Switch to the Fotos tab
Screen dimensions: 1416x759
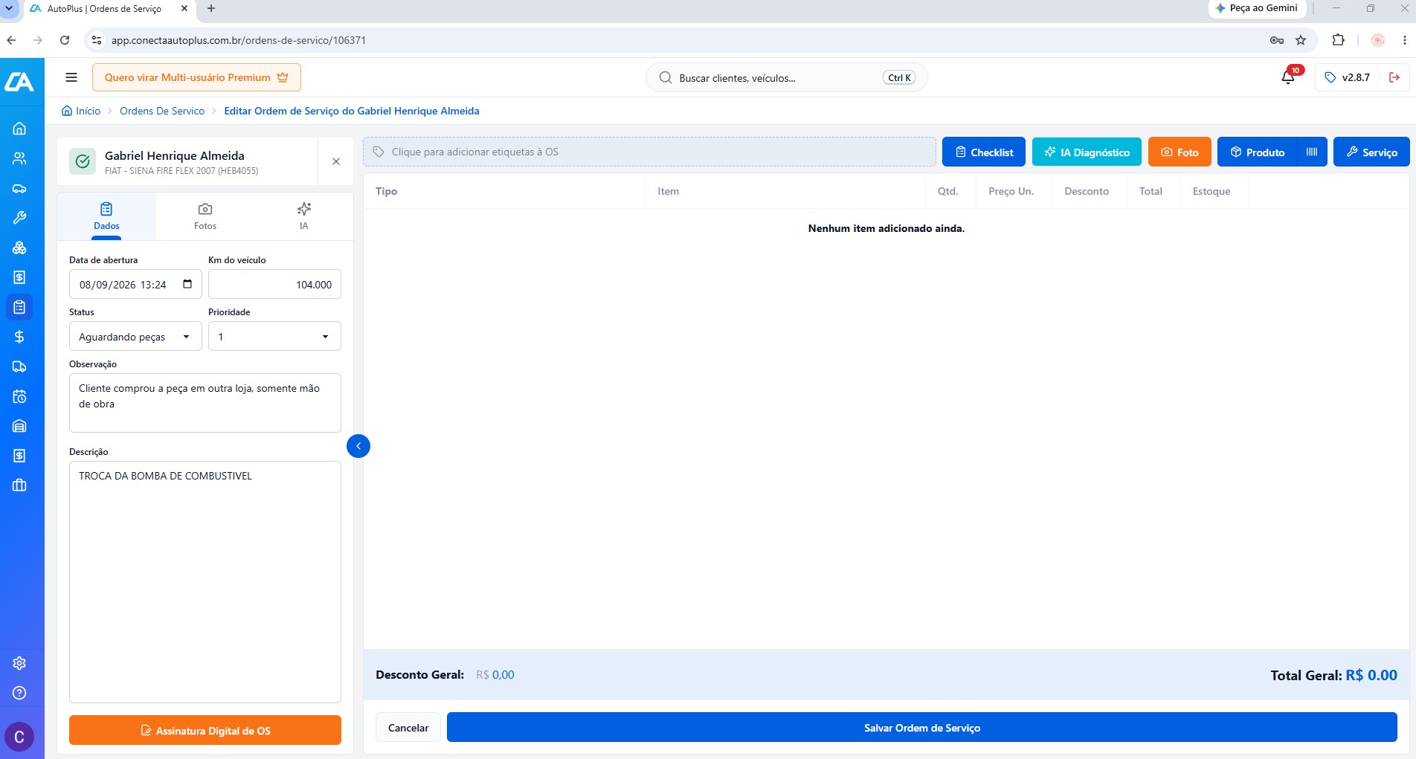point(205,216)
